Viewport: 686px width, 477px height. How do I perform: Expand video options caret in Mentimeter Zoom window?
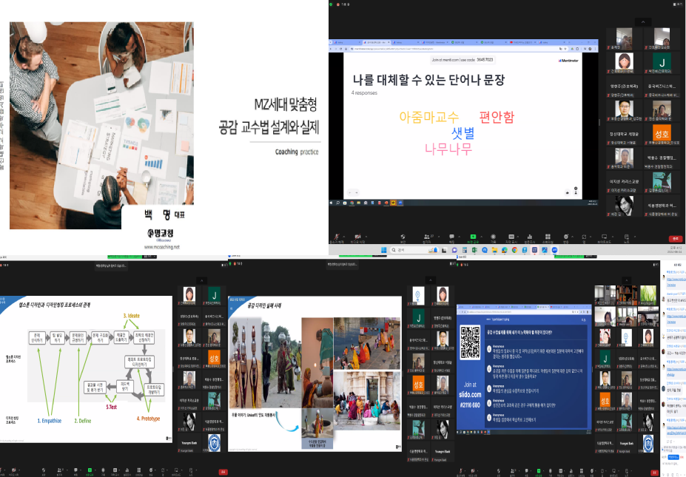(366, 237)
